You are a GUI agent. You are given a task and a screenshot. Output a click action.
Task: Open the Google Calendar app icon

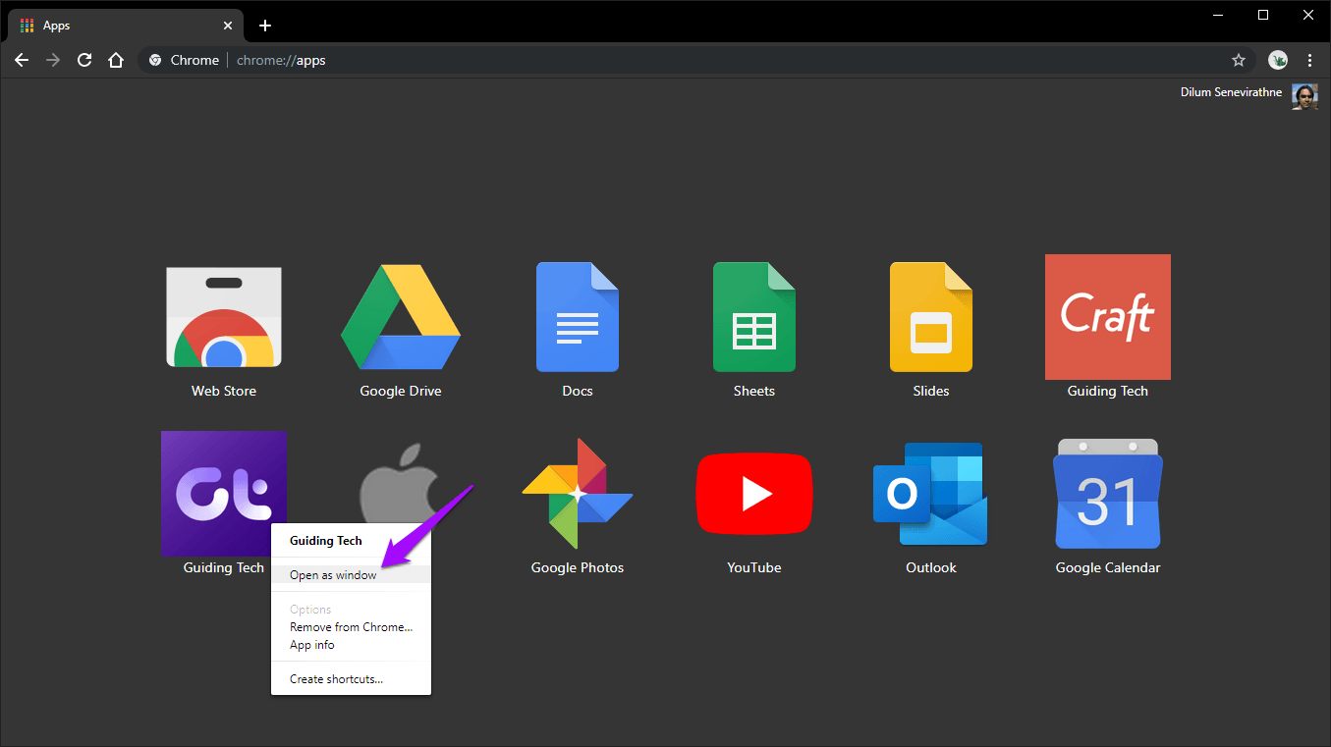click(1108, 494)
